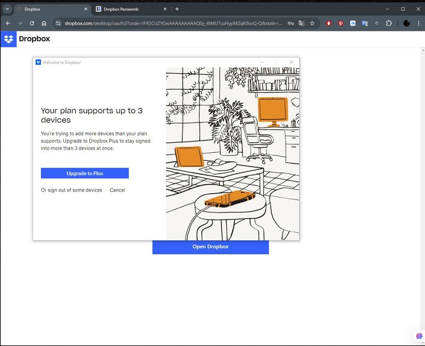Click the brain assistant icon at bottom right
The width and height of the screenshot is (425, 346).
point(419,336)
